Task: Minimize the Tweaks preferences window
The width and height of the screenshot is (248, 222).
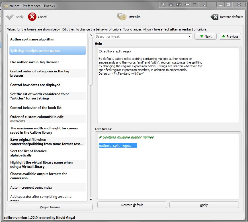Action: tap(221, 5)
